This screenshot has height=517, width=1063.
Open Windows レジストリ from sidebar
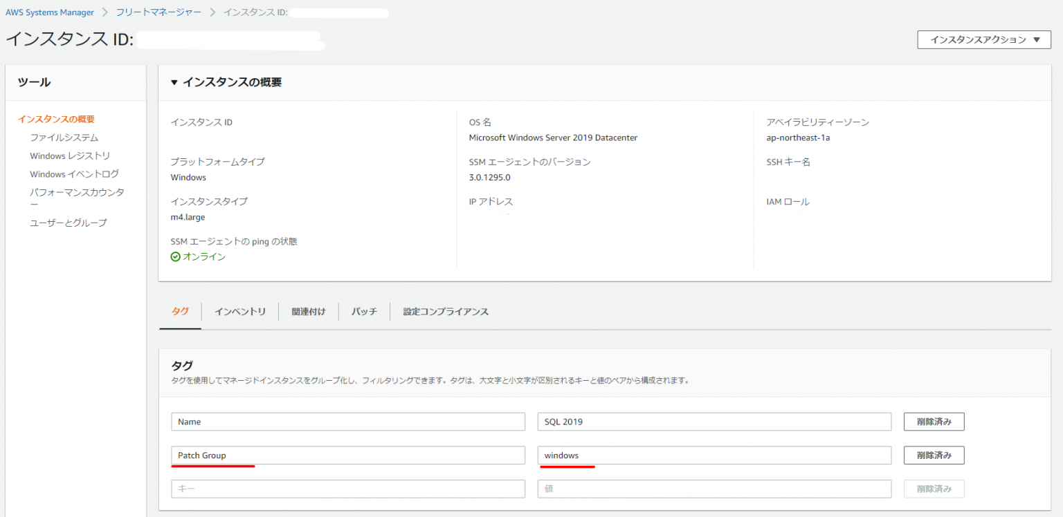coord(70,156)
